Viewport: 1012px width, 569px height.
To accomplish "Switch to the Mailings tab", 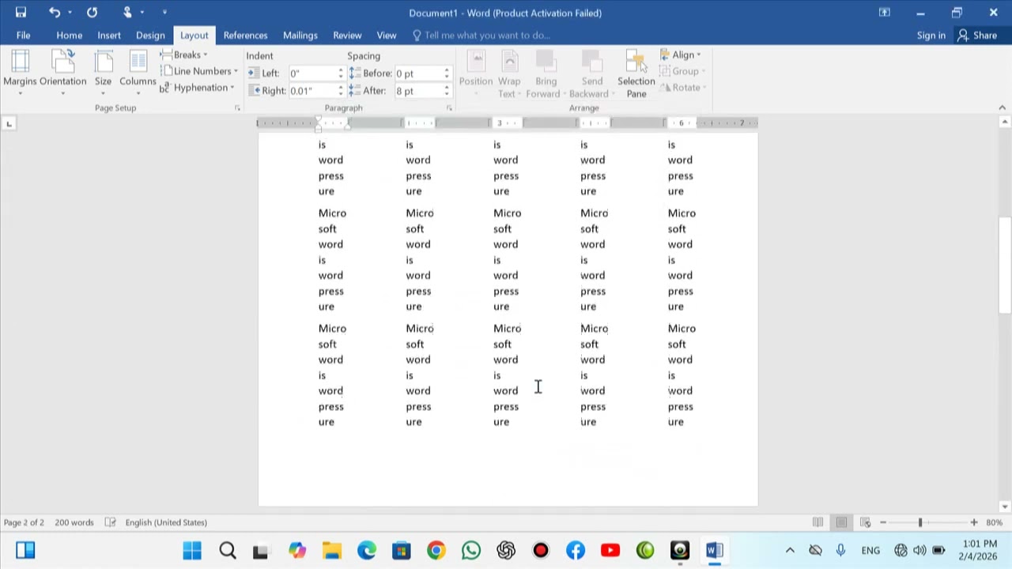I will (300, 36).
